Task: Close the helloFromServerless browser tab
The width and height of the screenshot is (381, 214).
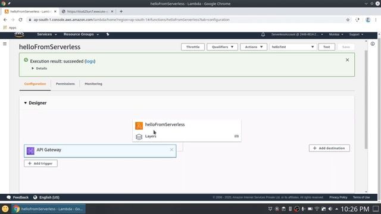Action: 55,11
